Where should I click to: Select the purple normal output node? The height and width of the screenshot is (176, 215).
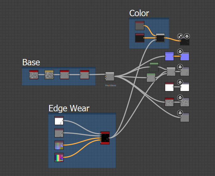click(185, 56)
